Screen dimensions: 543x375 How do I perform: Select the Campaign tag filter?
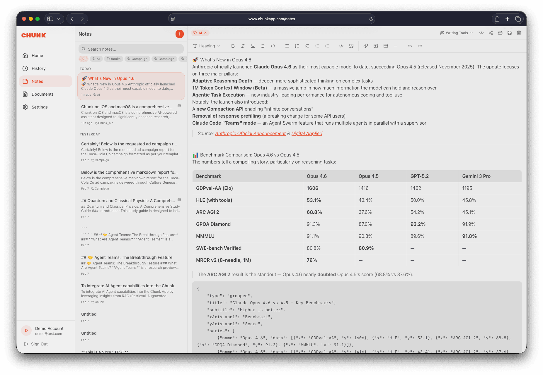click(x=137, y=59)
